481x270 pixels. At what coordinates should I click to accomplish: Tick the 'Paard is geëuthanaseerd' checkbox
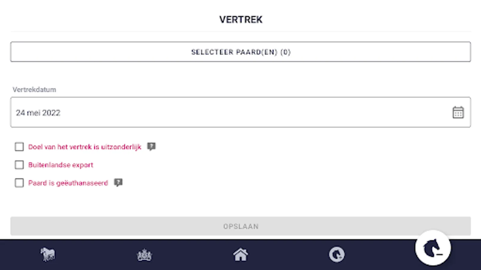pyautogui.click(x=19, y=183)
